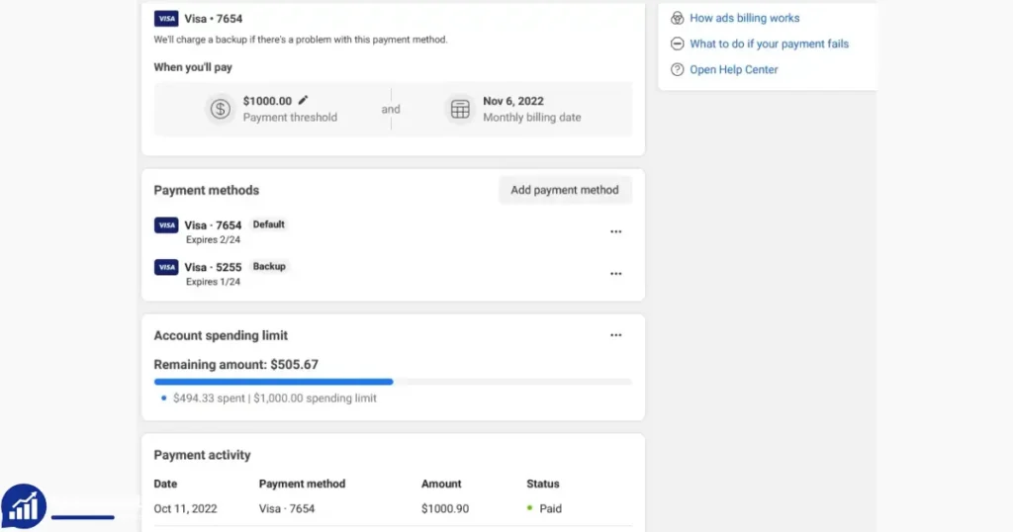
Task: Click the Payment activity heading
Action: point(202,455)
